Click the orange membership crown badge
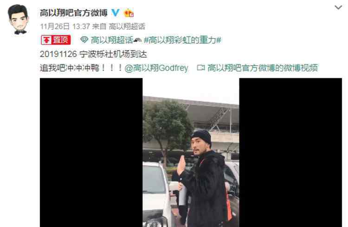The height and width of the screenshot is (227, 348). tap(129, 13)
